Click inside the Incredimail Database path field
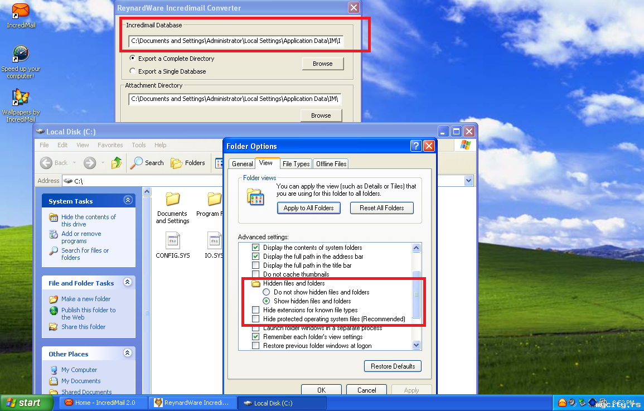644x411 pixels. 236,41
